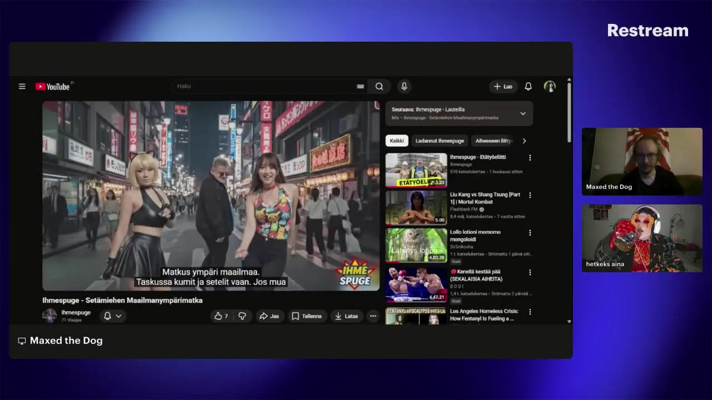Open the notifications bell in header

click(528, 87)
